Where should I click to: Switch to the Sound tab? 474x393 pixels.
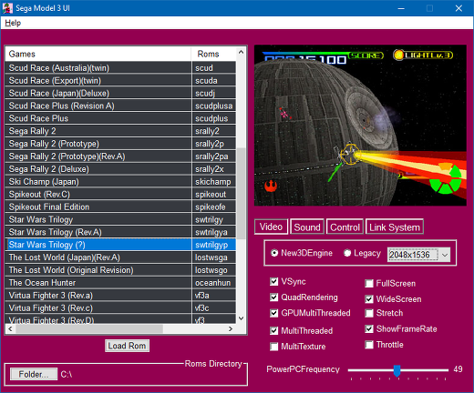pyautogui.click(x=307, y=227)
